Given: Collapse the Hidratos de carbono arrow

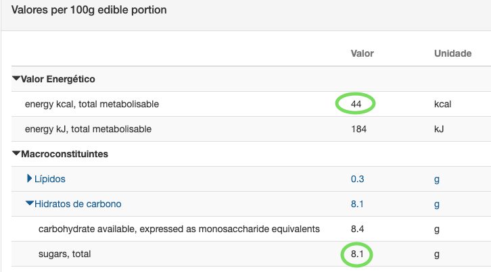Looking at the screenshot, I should [30, 204].
